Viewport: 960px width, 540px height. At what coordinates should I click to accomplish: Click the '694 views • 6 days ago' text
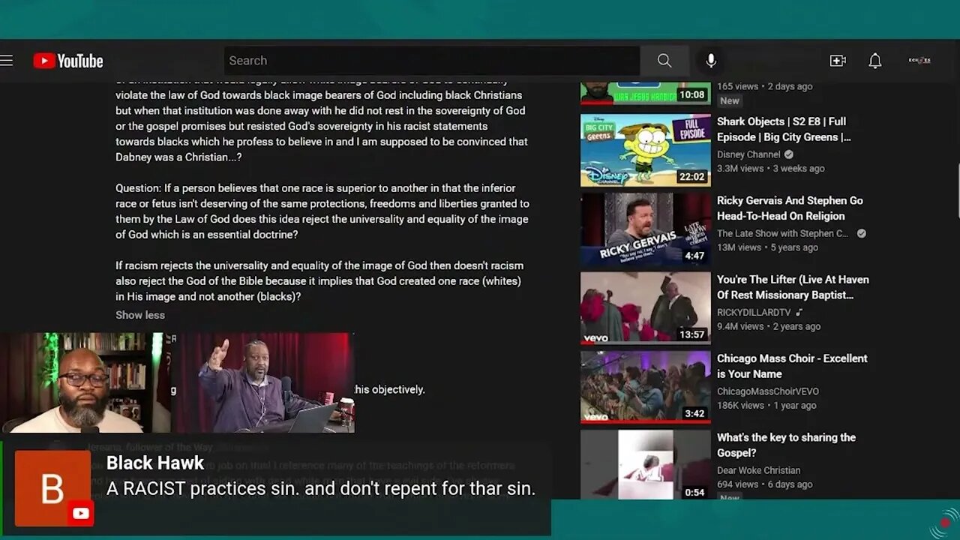[764, 484]
